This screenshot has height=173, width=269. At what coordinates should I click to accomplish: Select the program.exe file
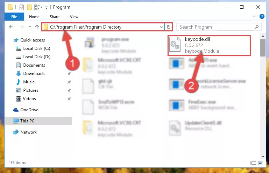pos(110,45)
